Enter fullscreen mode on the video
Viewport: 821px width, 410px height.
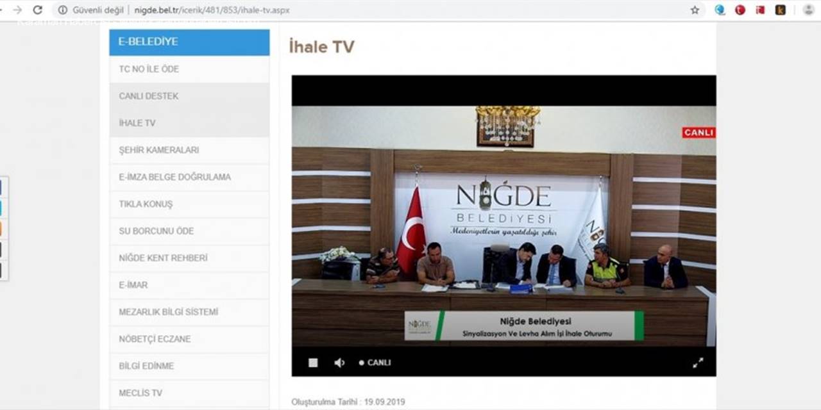(698, 363)
